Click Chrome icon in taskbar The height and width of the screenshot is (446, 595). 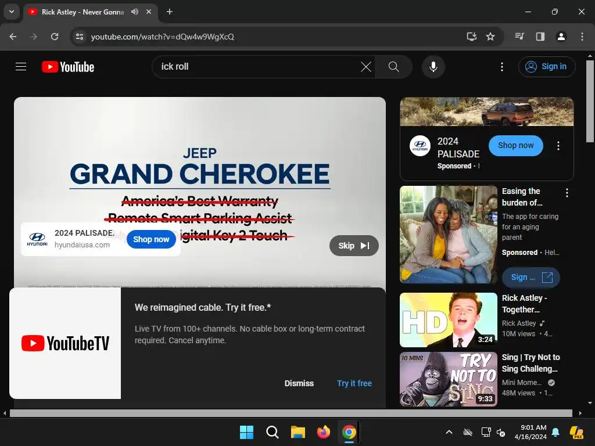tap(349, 432)
